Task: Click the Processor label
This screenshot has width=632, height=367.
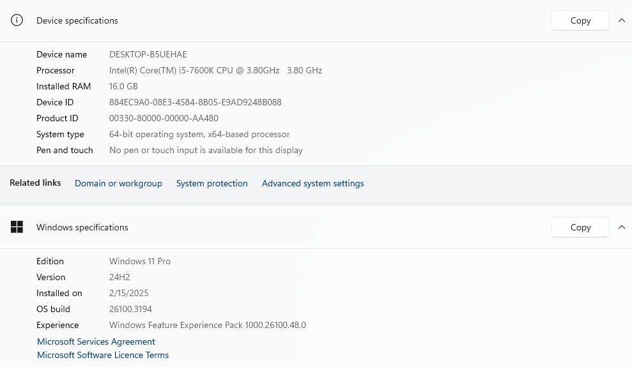Action: tap(55, 70)
